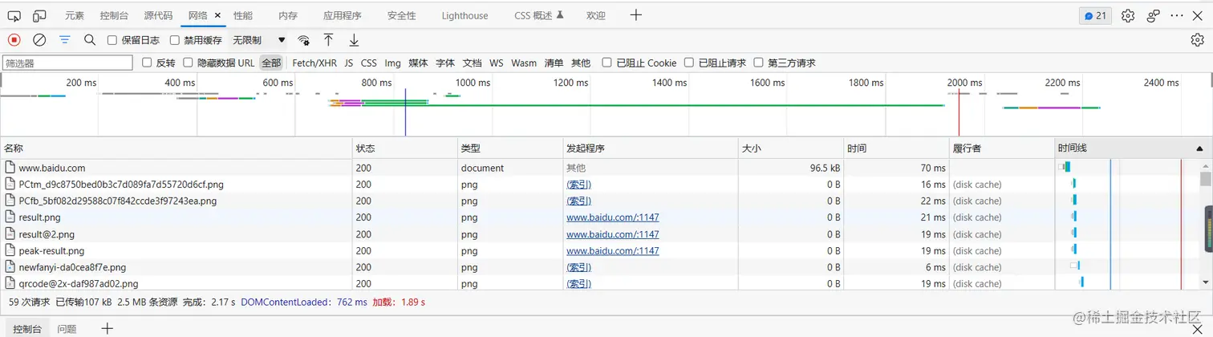Add a new DevTools tab with plus
The width and height of the screenshot is (1213, 337).
tap(636, 15)
